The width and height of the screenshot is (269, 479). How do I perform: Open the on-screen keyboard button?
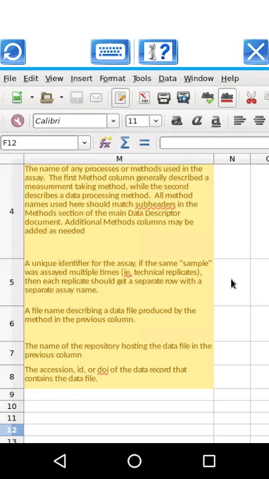click(x=111, y=51)
